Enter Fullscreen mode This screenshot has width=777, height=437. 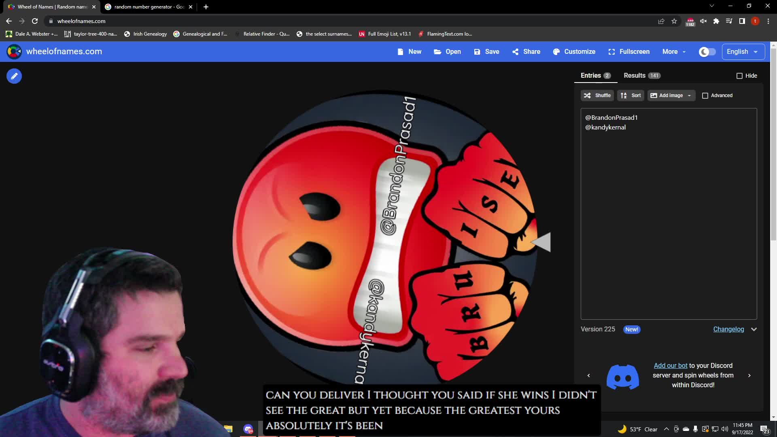[629, 52]
